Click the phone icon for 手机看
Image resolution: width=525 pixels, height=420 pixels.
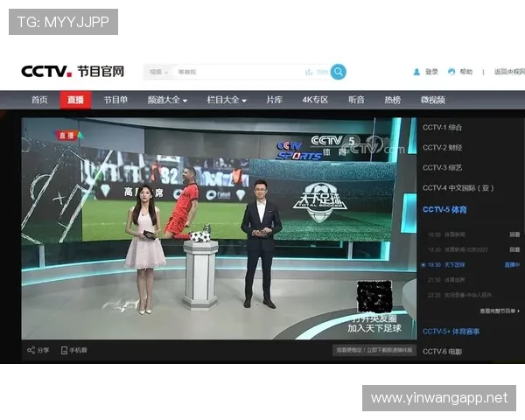pyautogui.click(x=64, y=350)
